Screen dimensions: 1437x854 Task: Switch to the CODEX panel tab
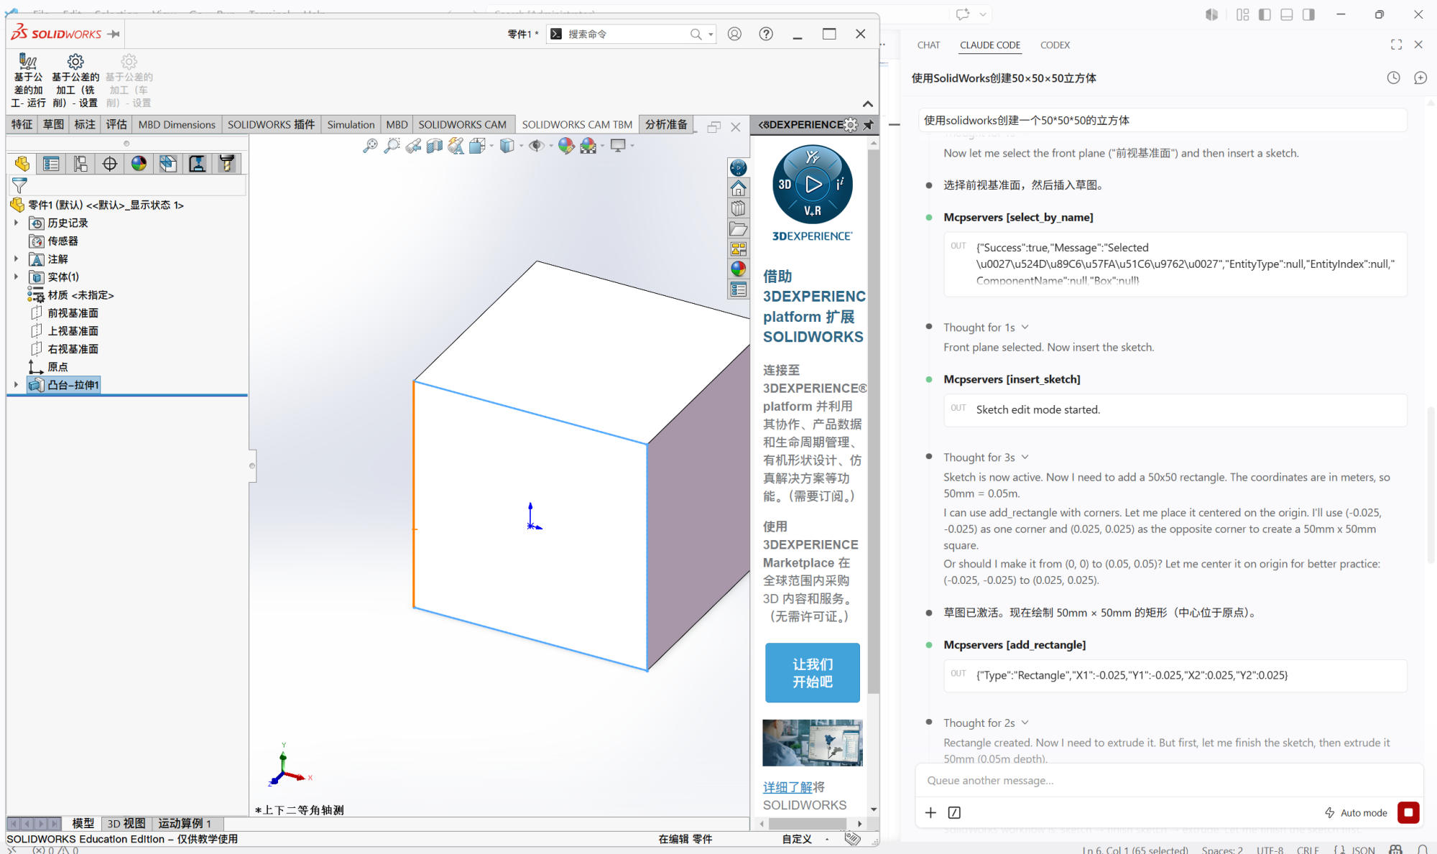(x=1055, y=45)
